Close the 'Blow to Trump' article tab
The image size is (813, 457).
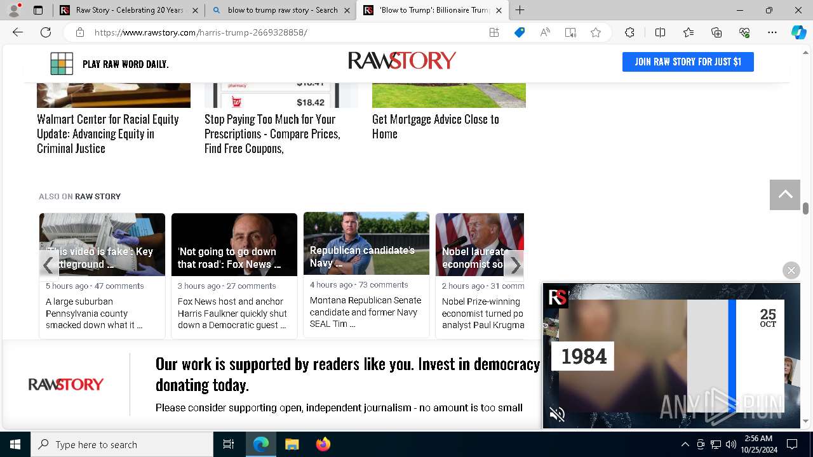(499, 10)
